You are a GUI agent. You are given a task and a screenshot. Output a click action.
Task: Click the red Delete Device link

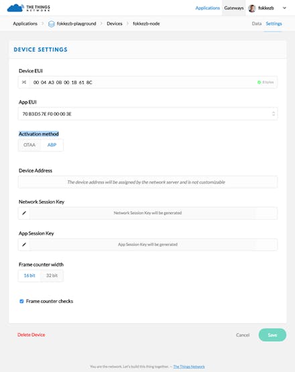point(32,334)
